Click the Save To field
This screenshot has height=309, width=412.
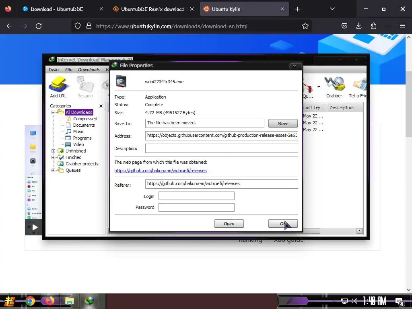(x=204, y=123)
